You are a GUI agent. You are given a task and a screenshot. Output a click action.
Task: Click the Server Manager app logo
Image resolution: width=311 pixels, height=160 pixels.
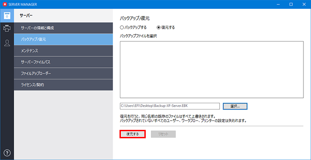tap(4, 4)
